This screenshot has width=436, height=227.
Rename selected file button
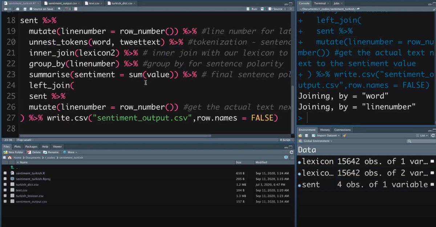[x=51, y=152]
